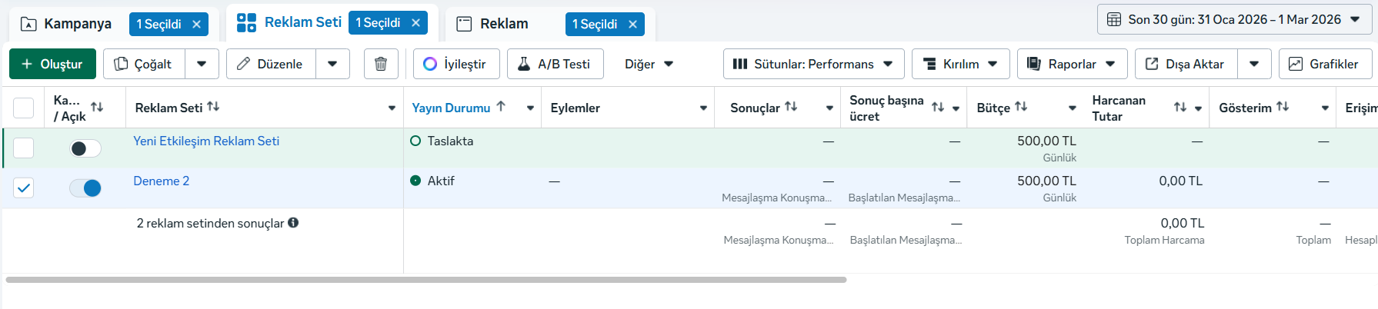Open the Yeni Etkileşim Reklam Seti link
The width and height of the screenshot is (1378, 309).
[206, 141]
